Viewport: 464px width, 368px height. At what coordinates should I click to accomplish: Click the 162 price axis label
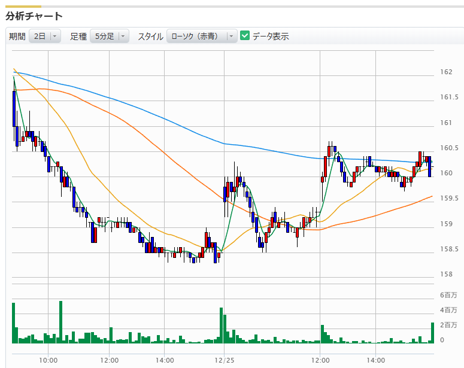point(446,72)
